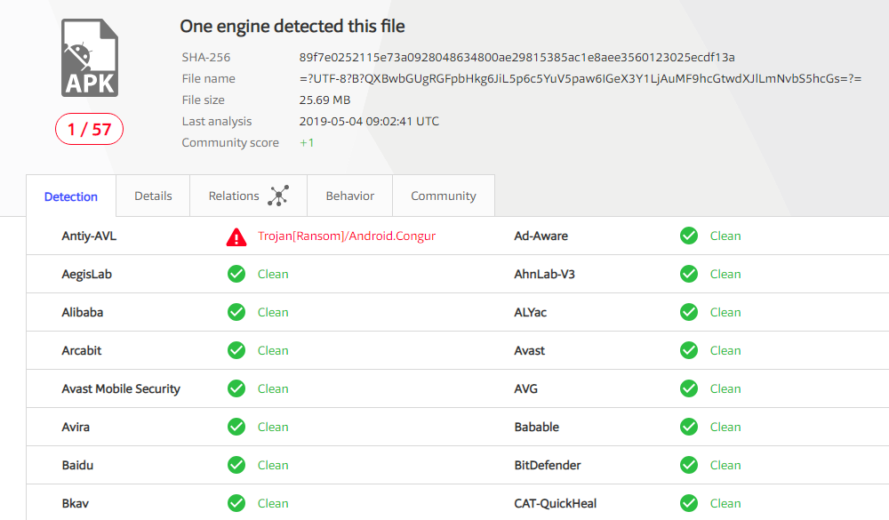Click the 25.69 MB file size value
Viewport: 889px width, 520px height.
point(324,100)
